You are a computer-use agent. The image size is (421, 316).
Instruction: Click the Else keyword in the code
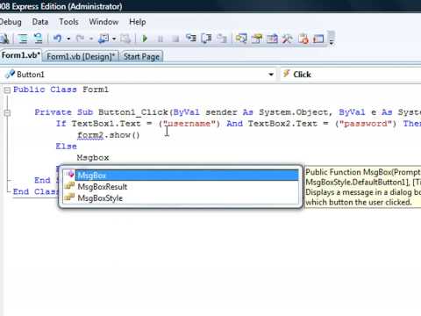point(67,147)
